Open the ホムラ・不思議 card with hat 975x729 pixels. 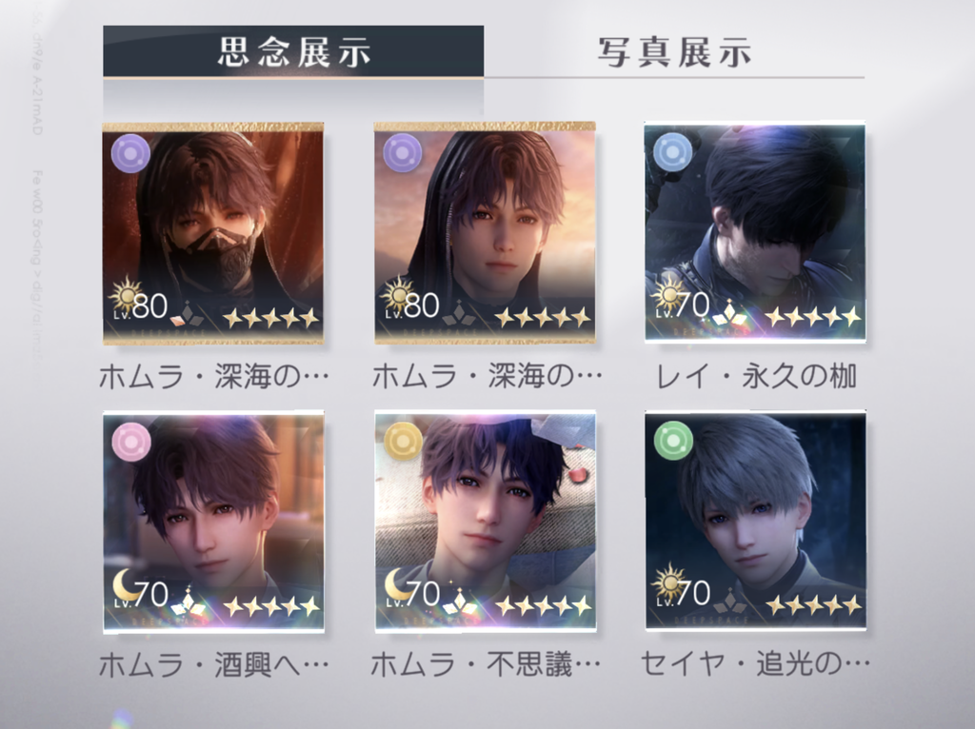click(486, 521)
